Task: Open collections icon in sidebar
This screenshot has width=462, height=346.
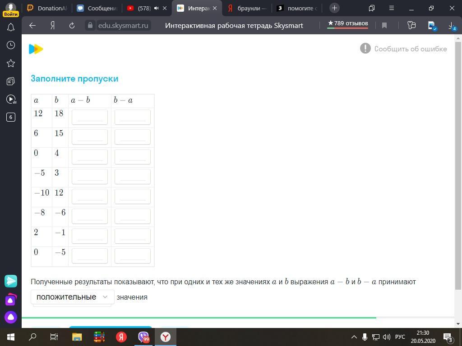Action: point(11,81)
